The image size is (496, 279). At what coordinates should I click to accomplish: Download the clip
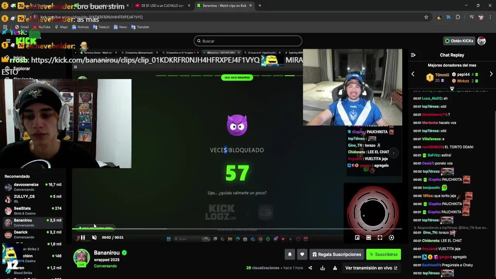pyautogui.click(x=322, y=268)
